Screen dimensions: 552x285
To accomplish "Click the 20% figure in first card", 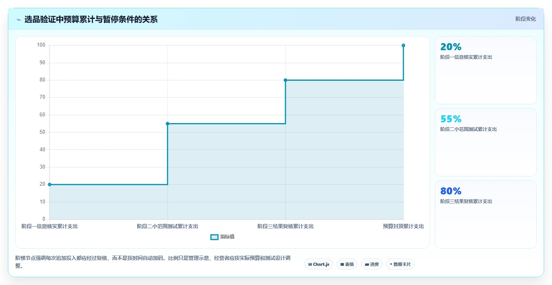I will (451, 47).
